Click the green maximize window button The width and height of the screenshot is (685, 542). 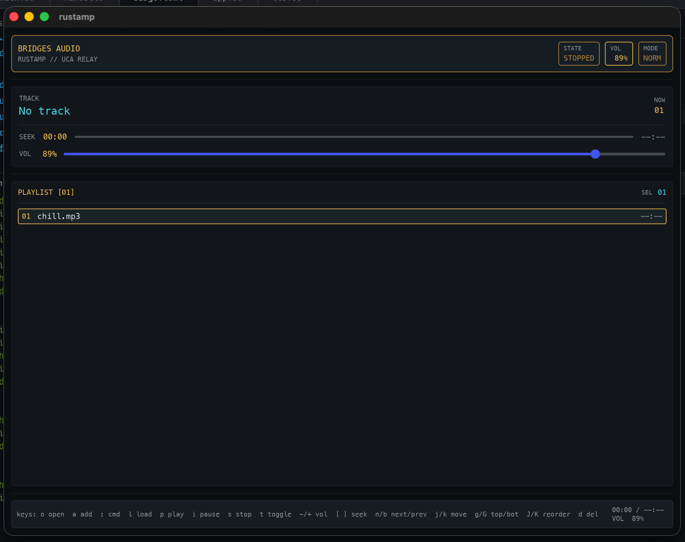pos(44,17)
